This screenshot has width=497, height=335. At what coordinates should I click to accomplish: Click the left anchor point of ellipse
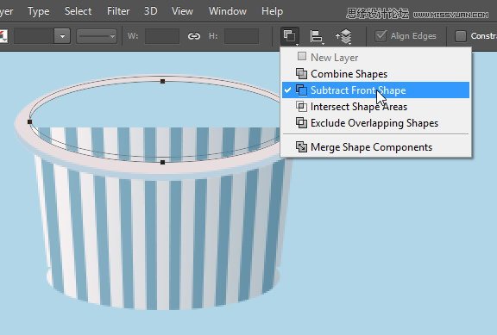pyautogui.click(x=30, y=121)
